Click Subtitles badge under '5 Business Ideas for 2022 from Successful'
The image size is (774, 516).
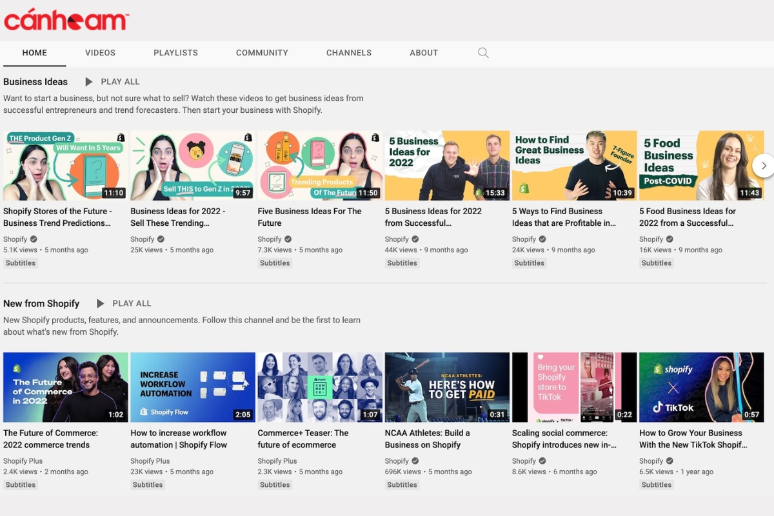(402, 263)
